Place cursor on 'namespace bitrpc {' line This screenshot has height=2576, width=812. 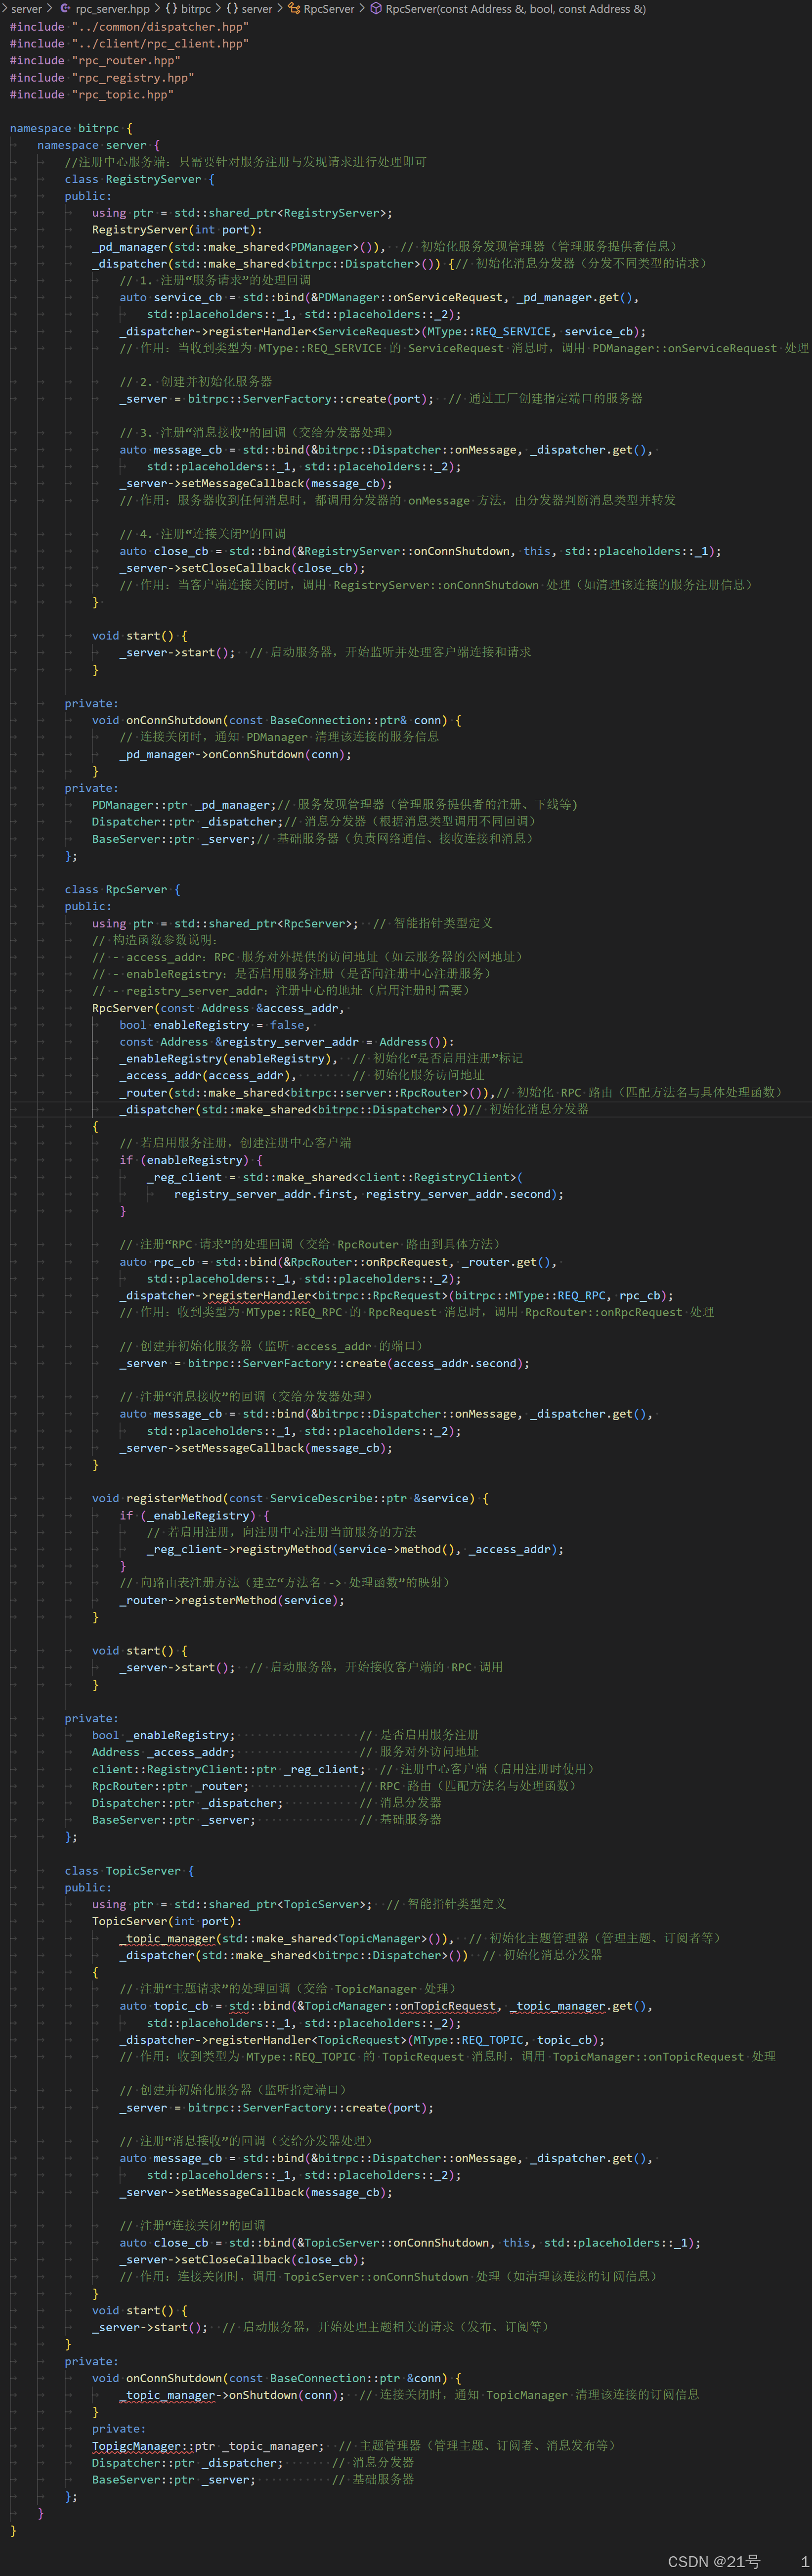(x=71, y=128)
